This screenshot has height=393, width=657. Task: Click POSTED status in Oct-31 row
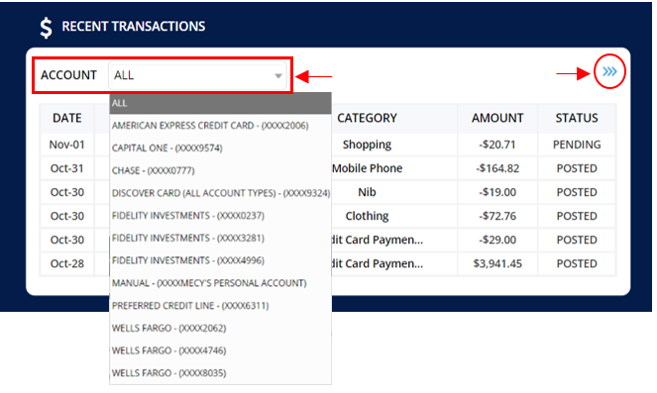[577, 168]
